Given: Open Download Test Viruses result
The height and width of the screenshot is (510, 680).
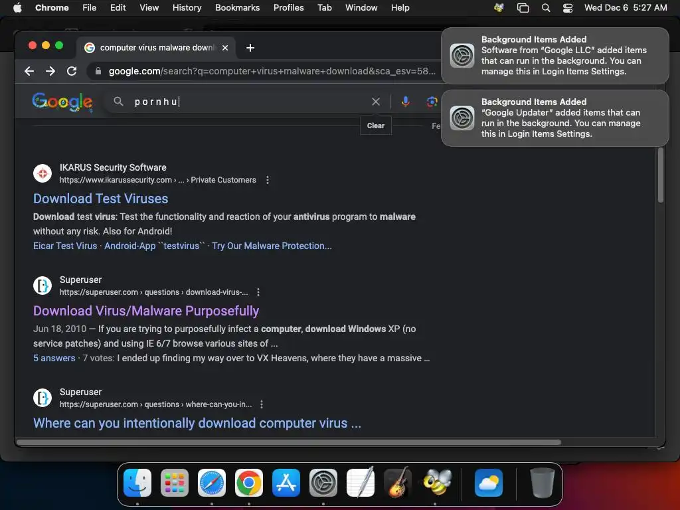Looking at the screenshot, I should [x=101, y=199].
